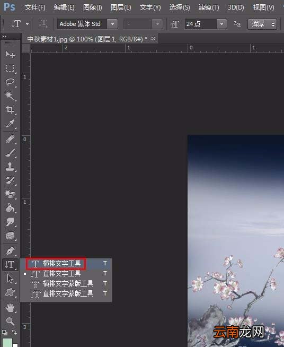Choose 横排文字工具 from flyout

(66, 263)
